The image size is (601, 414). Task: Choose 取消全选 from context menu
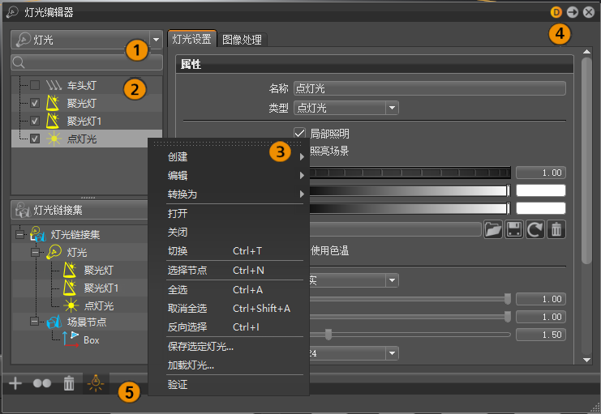coord(229,309)
